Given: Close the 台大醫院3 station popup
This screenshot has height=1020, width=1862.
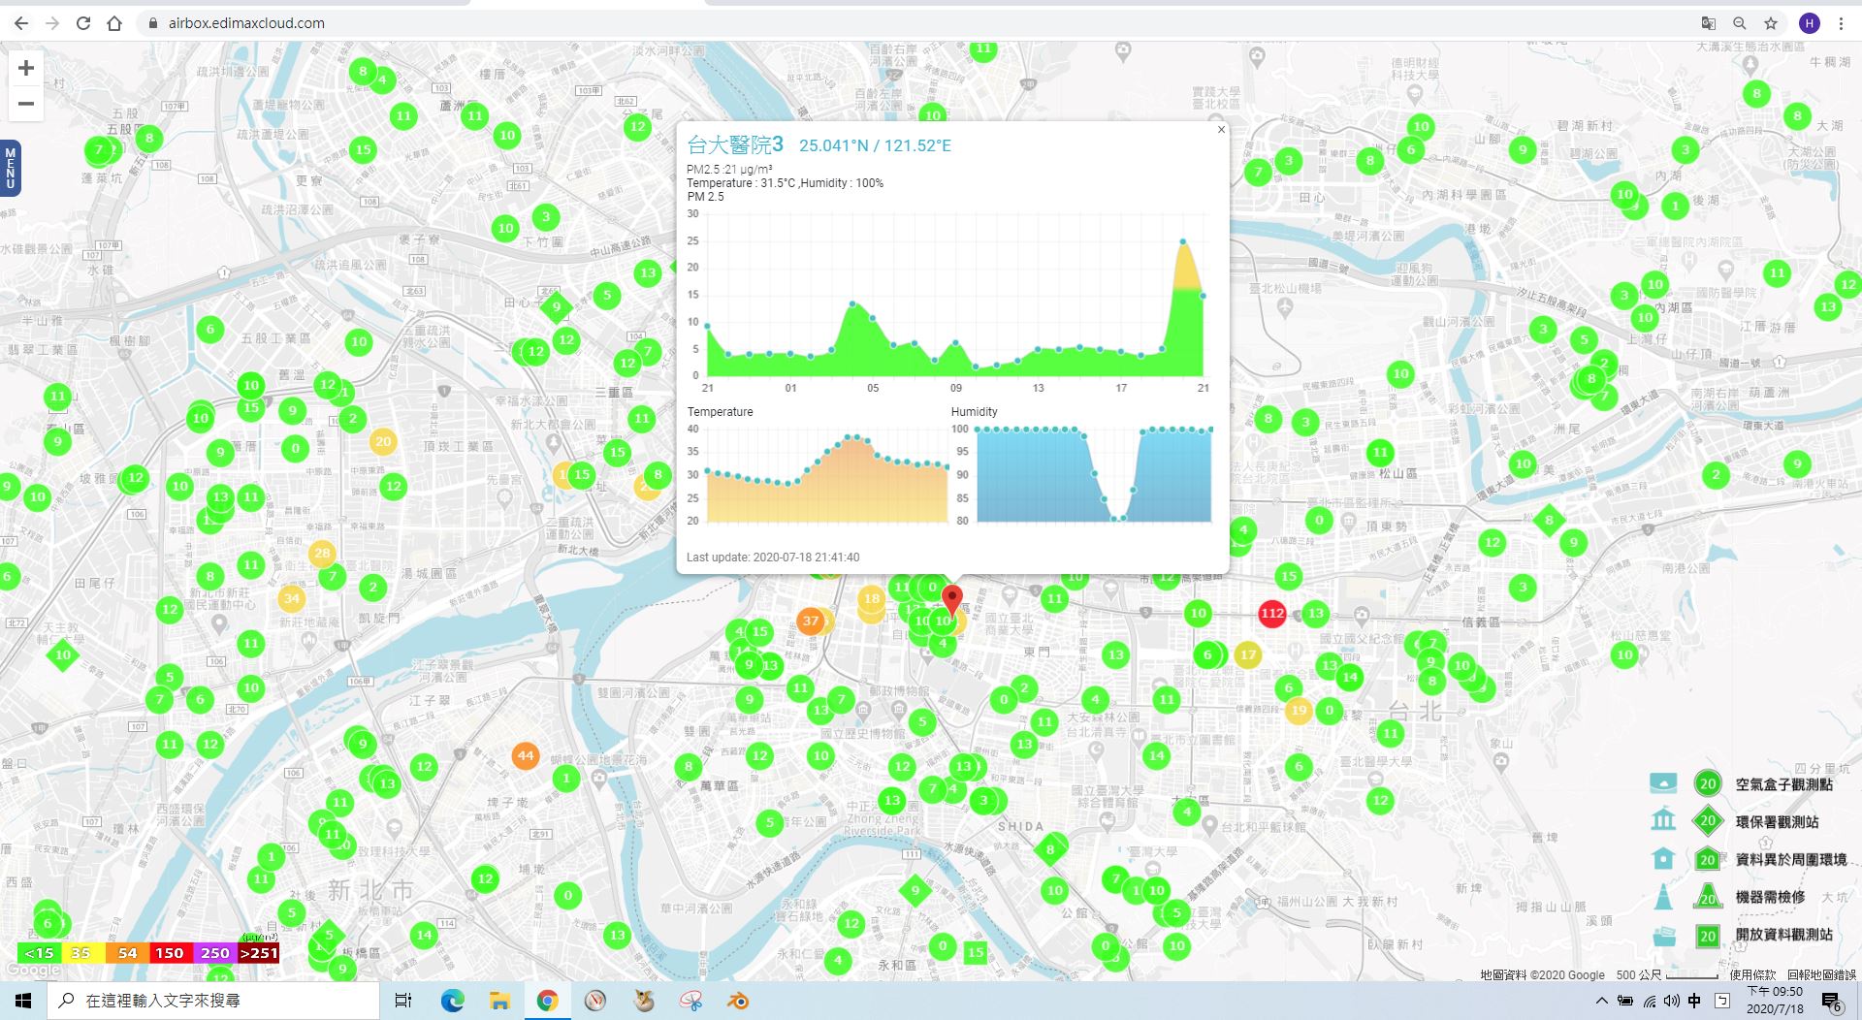Looking at the screenshot, I should point(1221,129).
